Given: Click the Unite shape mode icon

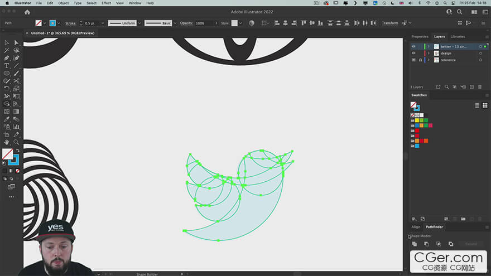Looking at the screenshot, I should [x=414, y=244].
